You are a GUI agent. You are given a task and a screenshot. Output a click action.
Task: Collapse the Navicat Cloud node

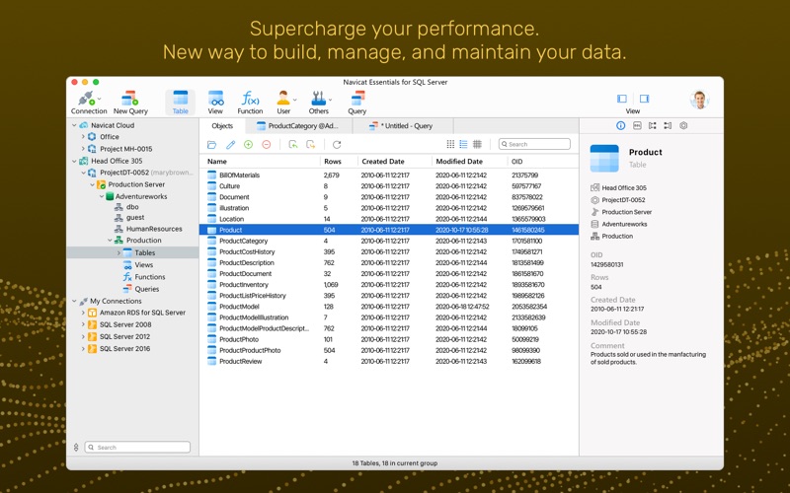pos(75,125)
